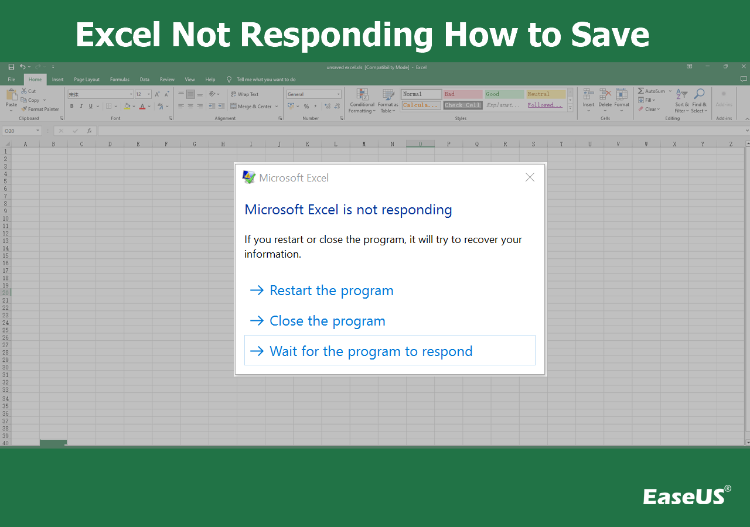Apply the Good cell style
The height and width of the screenshot is (527, 750).
click(x=504, y=94)
